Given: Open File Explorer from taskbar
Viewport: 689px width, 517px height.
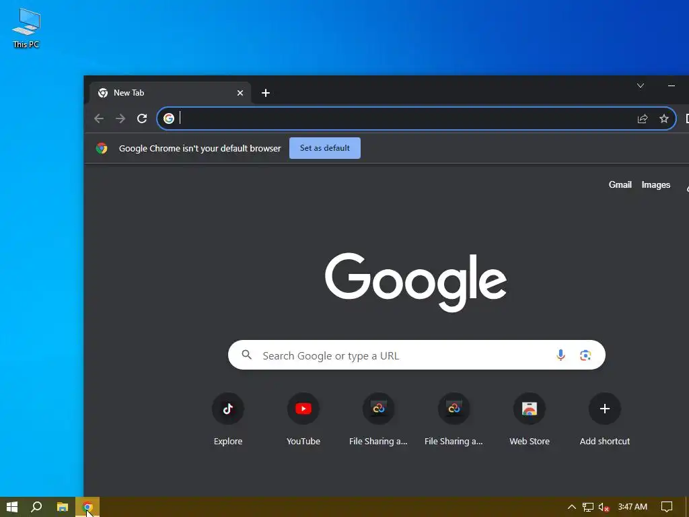Looking at the screenshot, I should pyautogui.click(x=63, y=507).
